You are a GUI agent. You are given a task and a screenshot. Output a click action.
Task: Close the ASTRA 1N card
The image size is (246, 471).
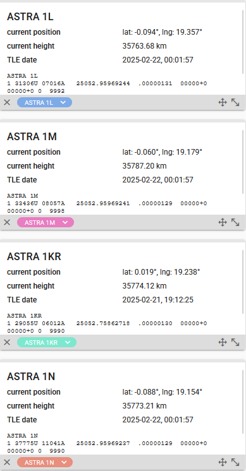7,462
